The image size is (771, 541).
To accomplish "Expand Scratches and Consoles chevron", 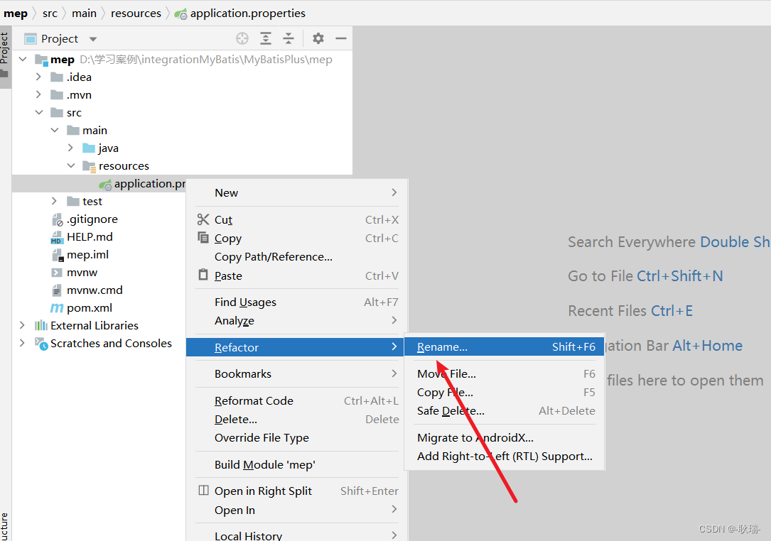I will pyautogui.click(x=22, y=343).
